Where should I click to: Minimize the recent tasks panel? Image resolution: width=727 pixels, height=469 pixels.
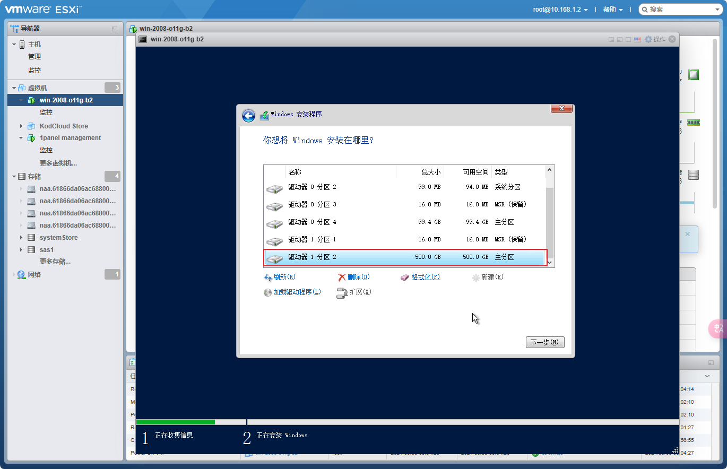pyautogui.click(x=711, y=363)
